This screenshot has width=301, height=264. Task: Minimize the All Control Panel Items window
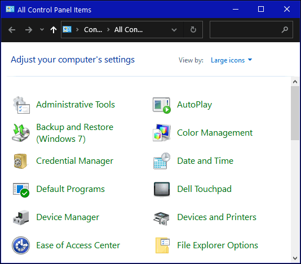tap(236, 9)
